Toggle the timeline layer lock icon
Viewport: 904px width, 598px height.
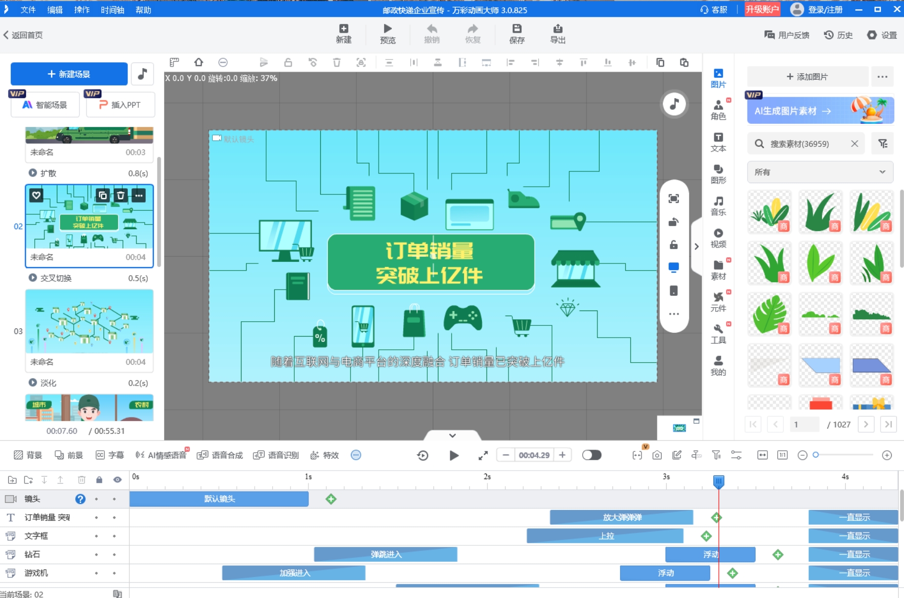(x=99, y=480)
